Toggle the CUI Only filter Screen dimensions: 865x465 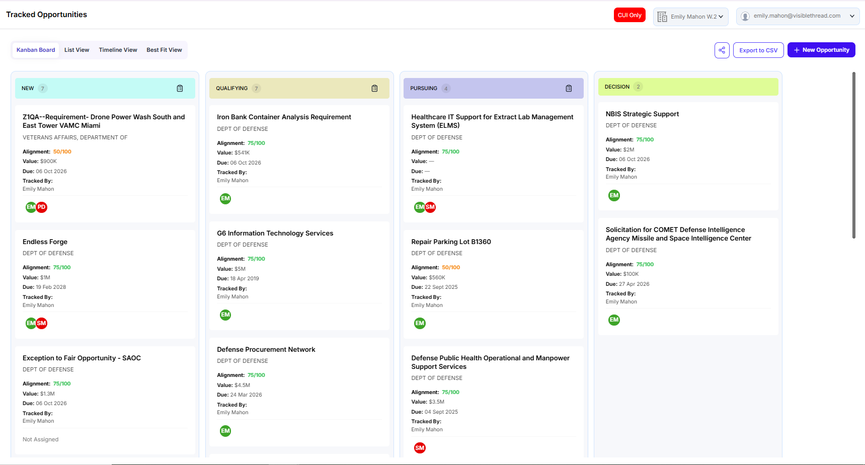point(630,15)
